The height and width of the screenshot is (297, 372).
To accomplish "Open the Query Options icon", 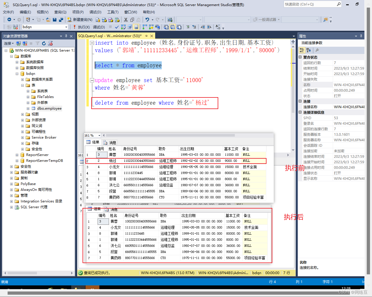I will [x=130, y=27].
